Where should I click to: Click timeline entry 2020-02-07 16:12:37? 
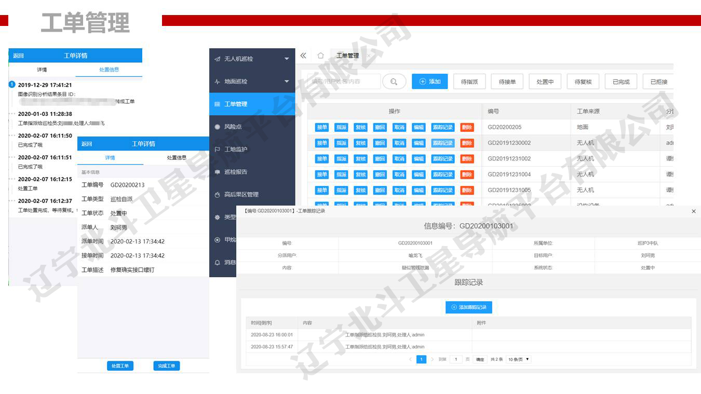coord(45,201)
